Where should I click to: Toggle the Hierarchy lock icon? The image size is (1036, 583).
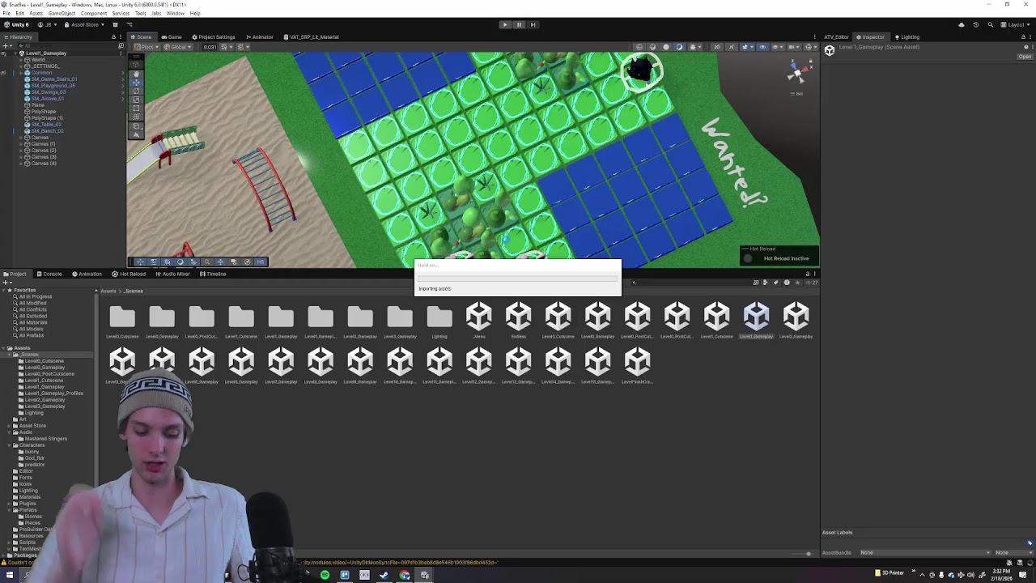click(x=114, y=36)
